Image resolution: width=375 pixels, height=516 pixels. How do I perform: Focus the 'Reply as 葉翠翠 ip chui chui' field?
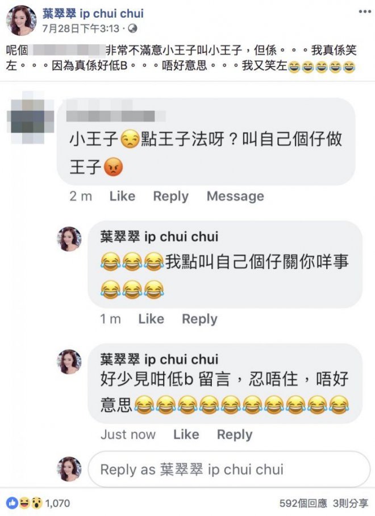229,469
